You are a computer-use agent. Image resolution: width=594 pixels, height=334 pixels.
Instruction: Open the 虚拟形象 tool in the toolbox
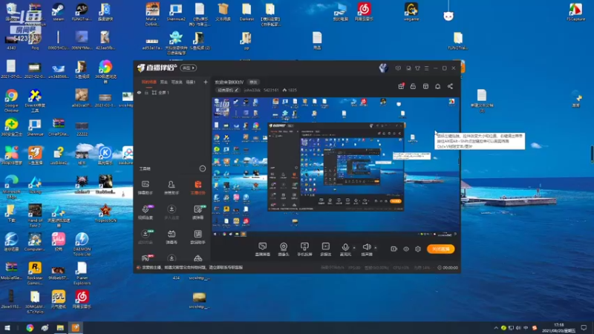click(146, 237)
